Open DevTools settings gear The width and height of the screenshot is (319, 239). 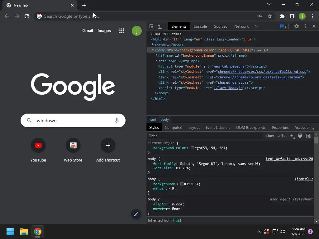click(297, 26)
